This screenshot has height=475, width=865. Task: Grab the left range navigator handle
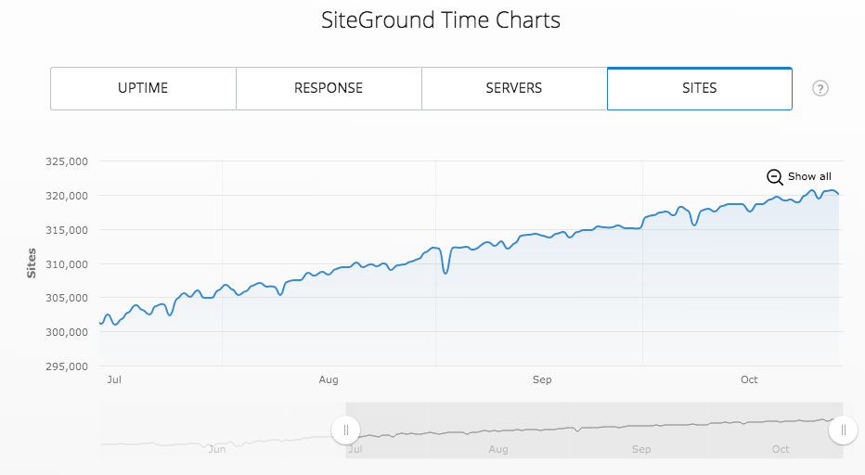(x=346, y=430)
